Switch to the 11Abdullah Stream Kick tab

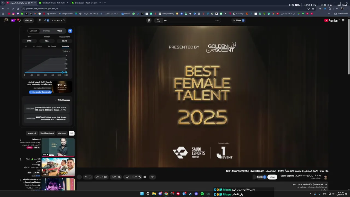click(54, 3)
